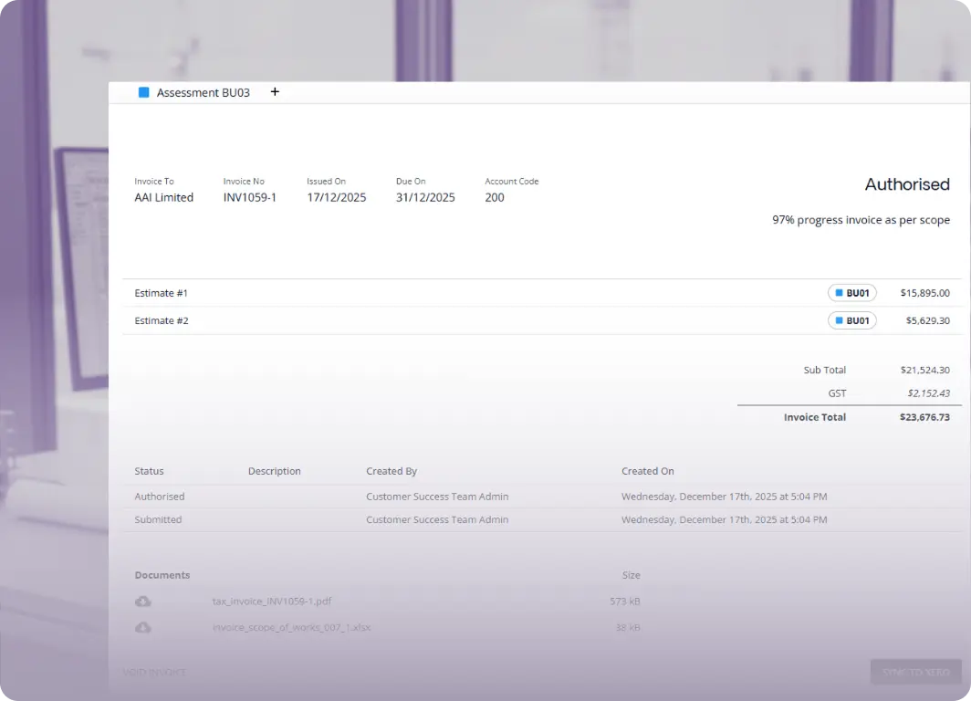Screen dimensions: 971x701
Task: Open the invoice_scope_of_works_007_1.xlsx document link
Action: click(292, 627)
